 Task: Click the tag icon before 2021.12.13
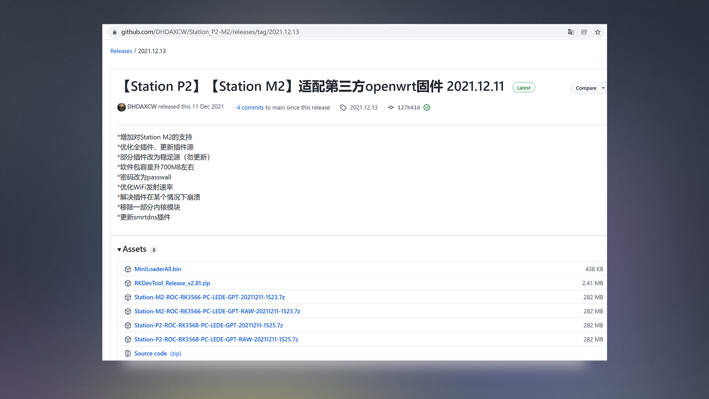click(x=343, y=108)
